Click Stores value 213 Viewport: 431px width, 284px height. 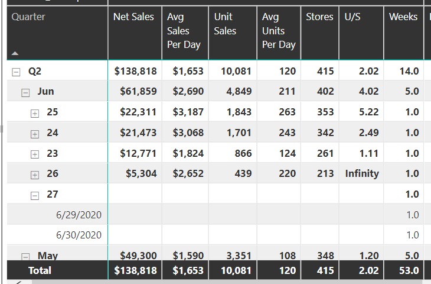(325, 173)
